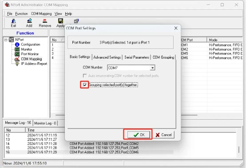Open Monitor in the function tree

(26, 49)
